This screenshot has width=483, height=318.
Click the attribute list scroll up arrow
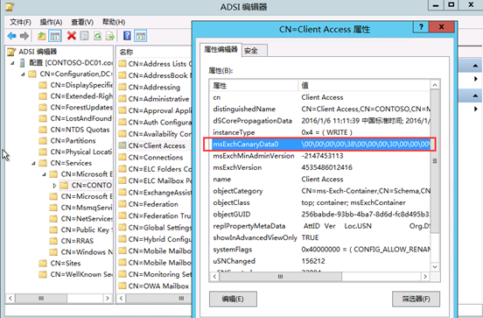tap(435, 85)
